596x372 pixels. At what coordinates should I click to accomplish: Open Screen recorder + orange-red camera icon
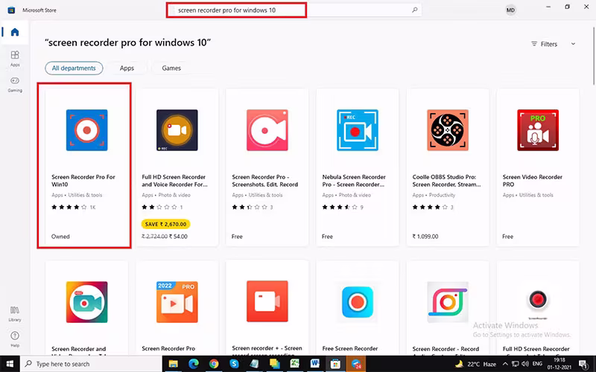pos(267,301)
